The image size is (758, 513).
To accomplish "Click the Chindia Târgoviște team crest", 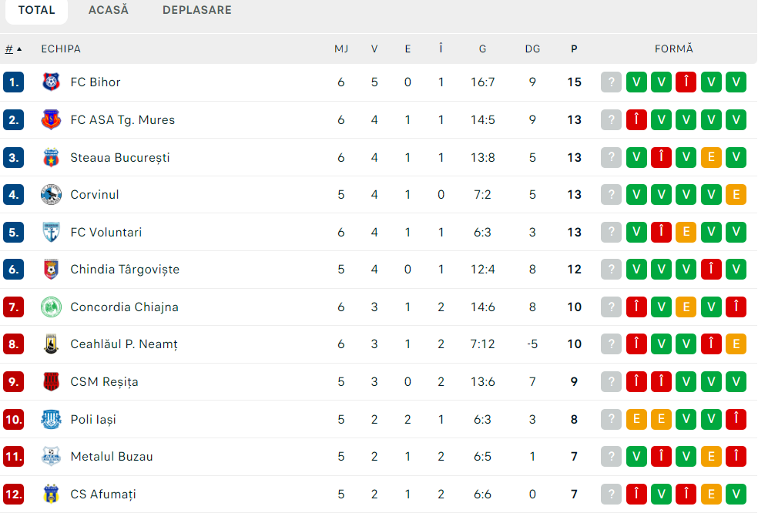I will point(51,270).
